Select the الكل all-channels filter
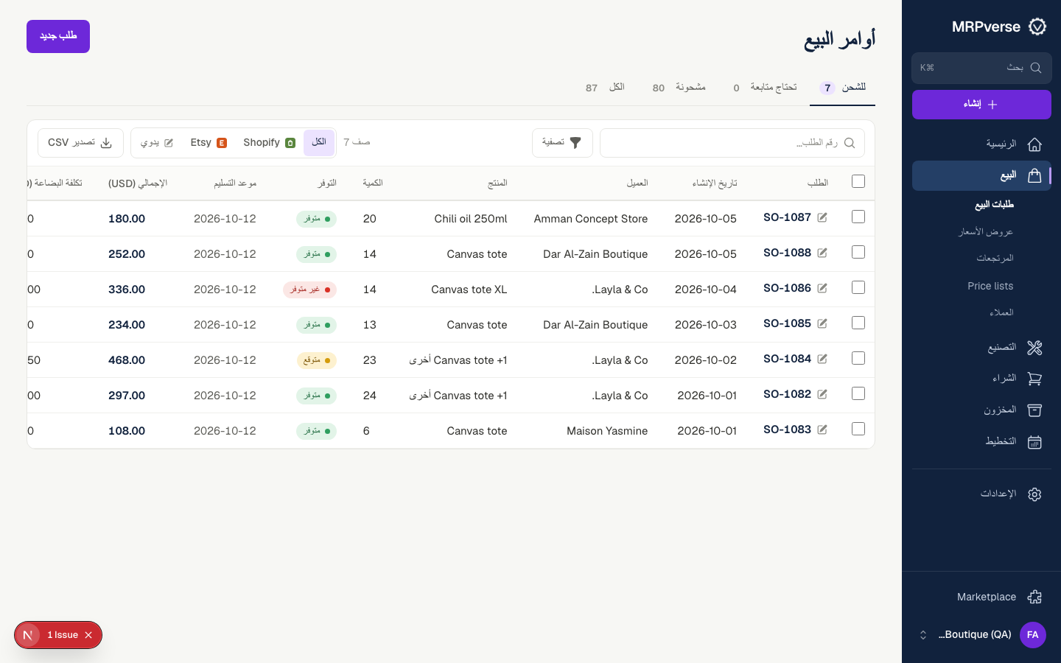This screenshot has width=1061, height=663. [x=319, y=143]
